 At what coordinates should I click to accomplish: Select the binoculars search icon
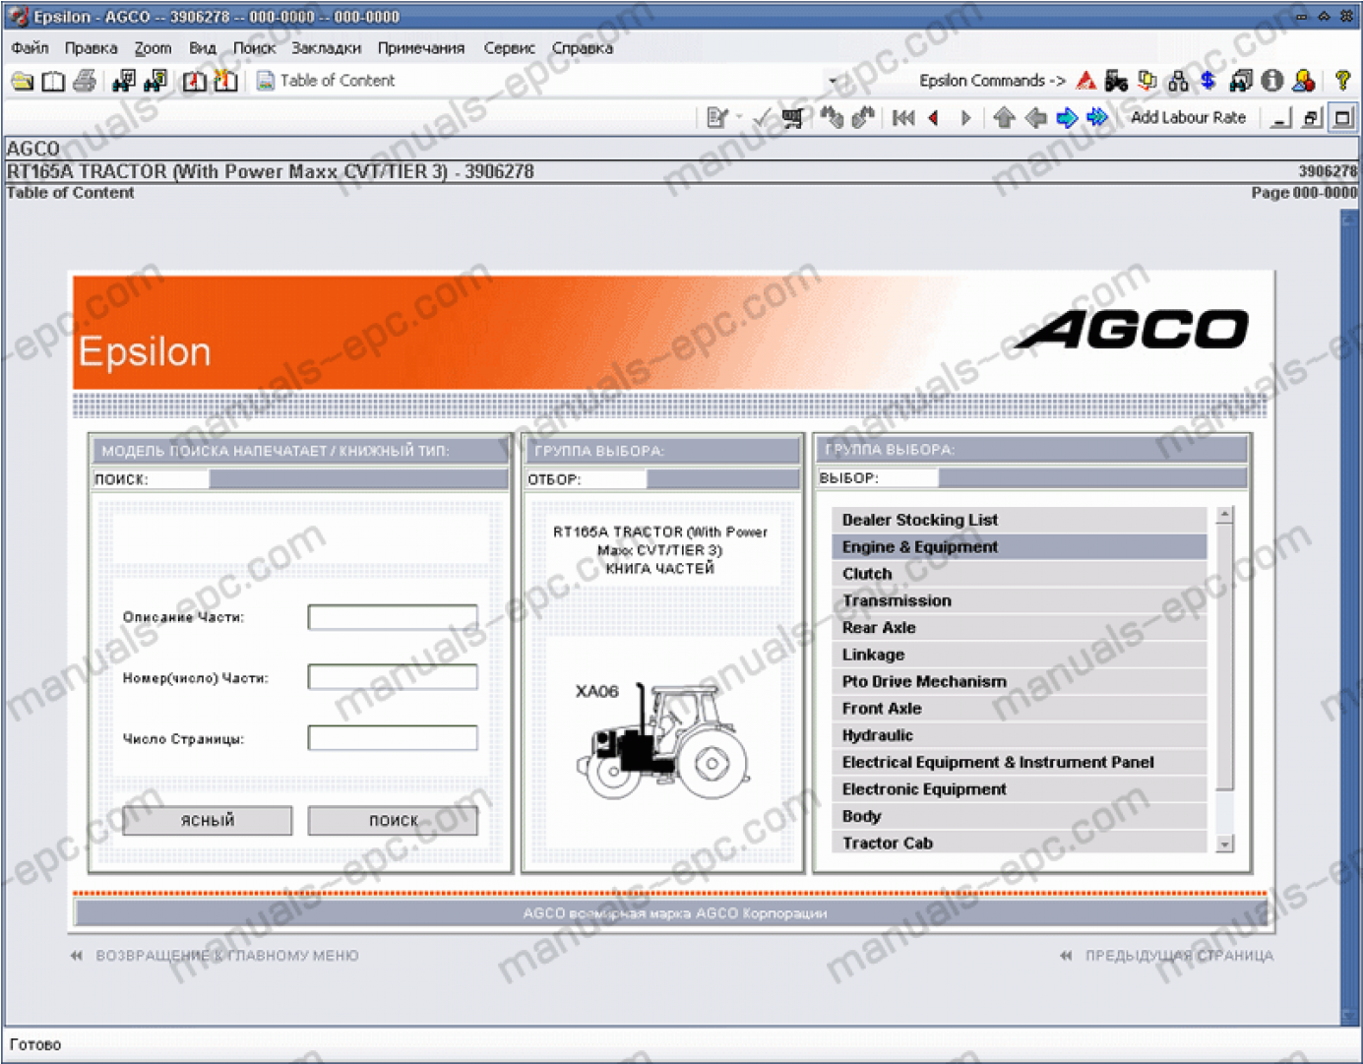pos(1240,81)
